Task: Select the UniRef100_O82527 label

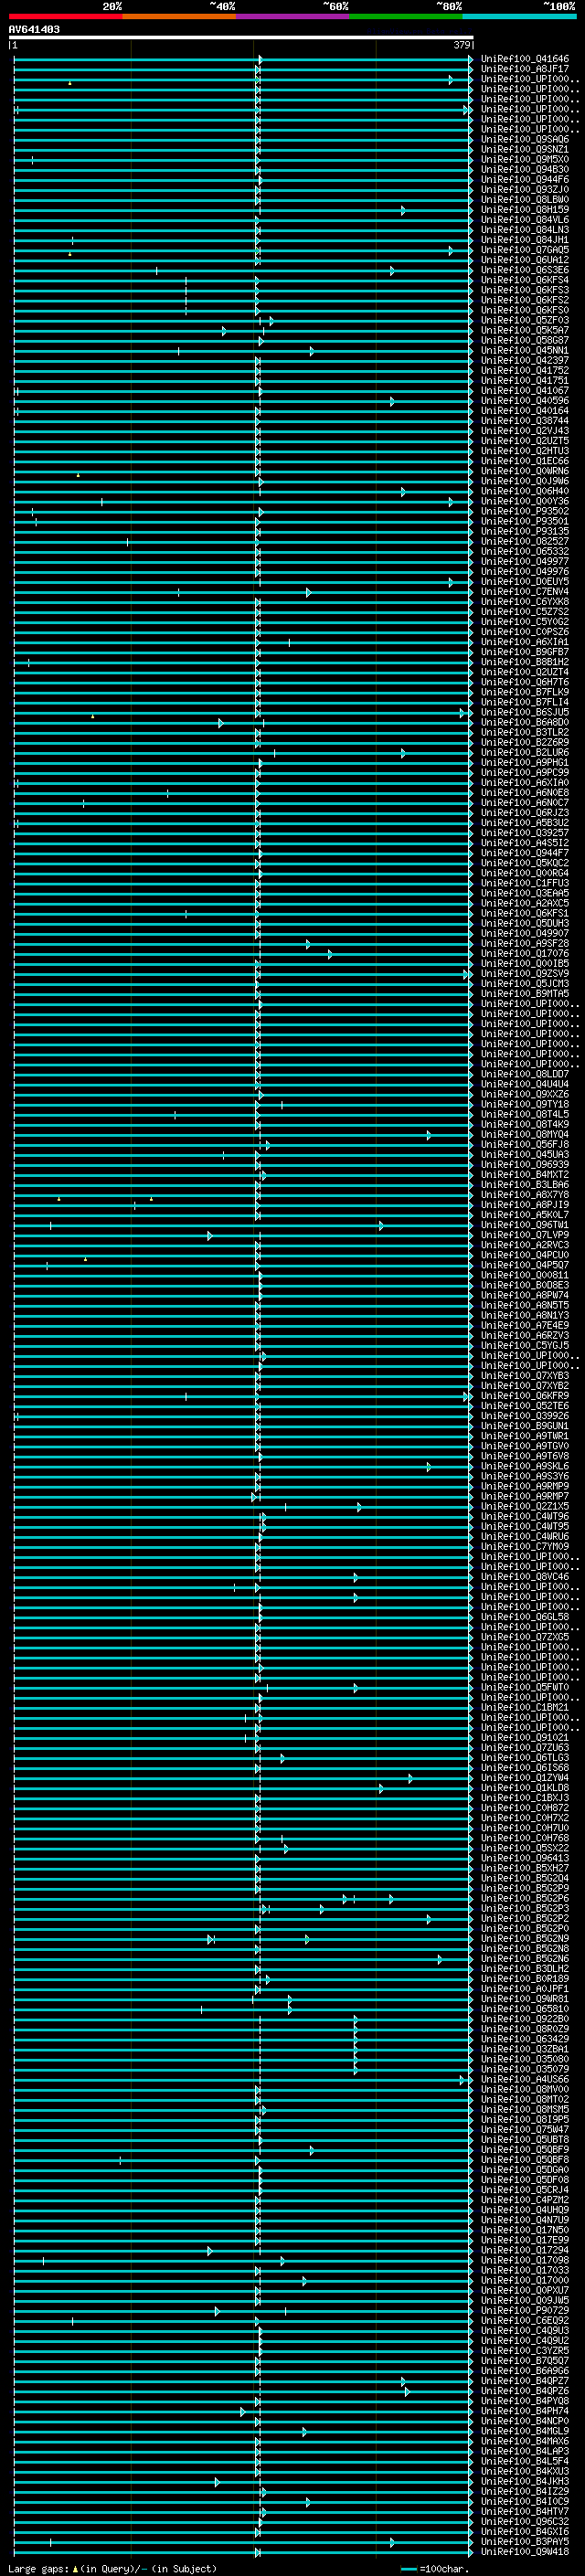Action: 525,542
